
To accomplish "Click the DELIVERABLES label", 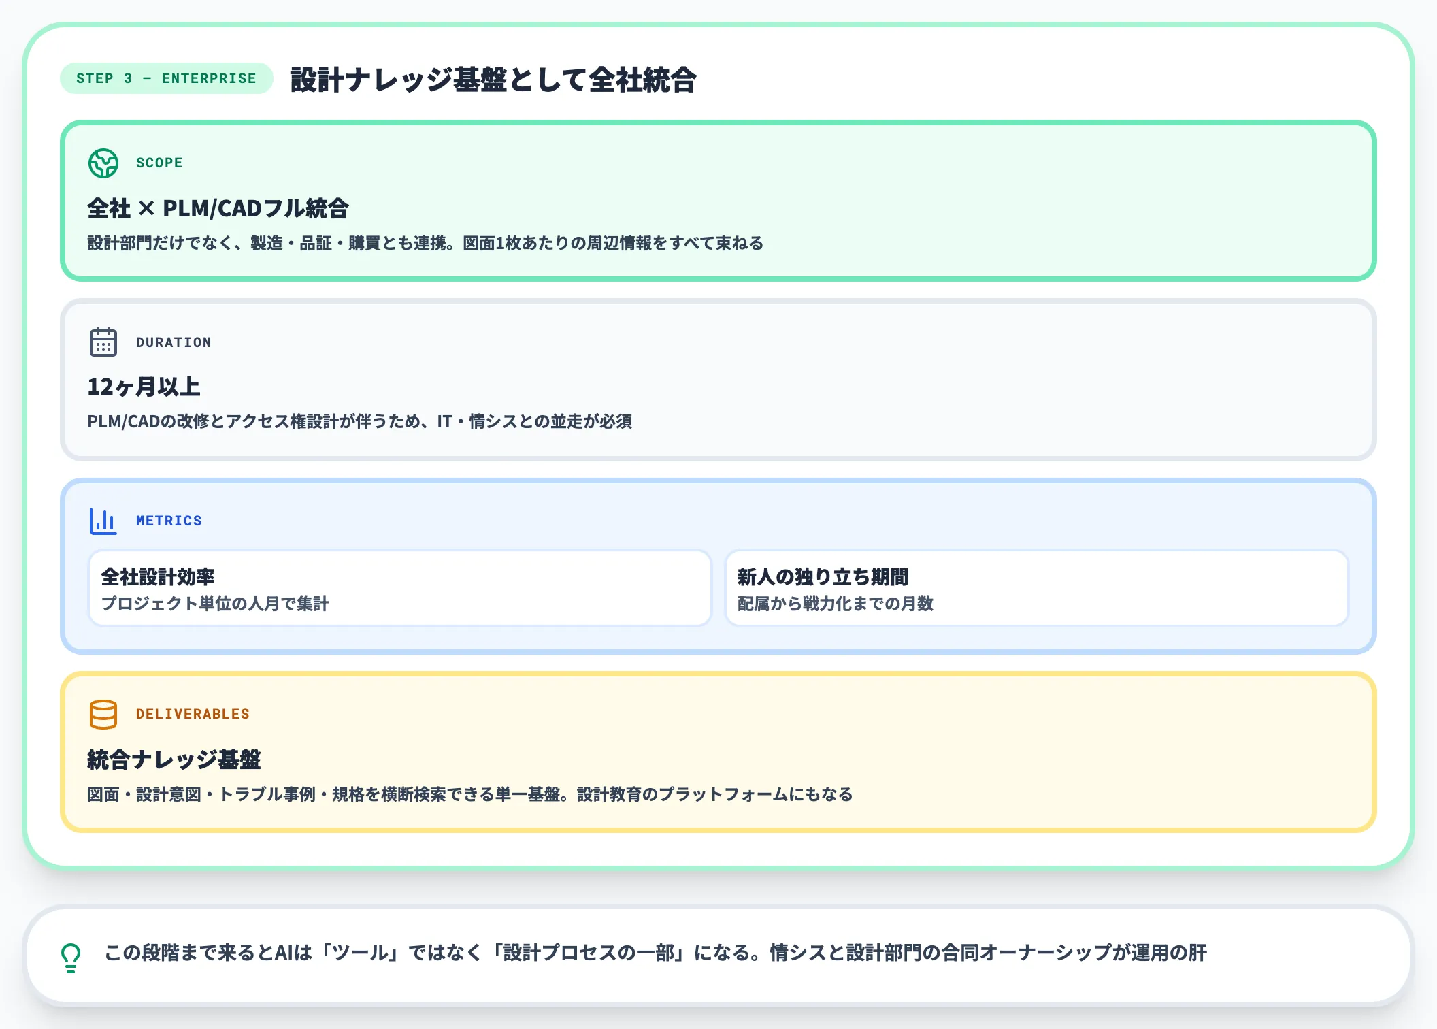I will [x=193, y=714].
